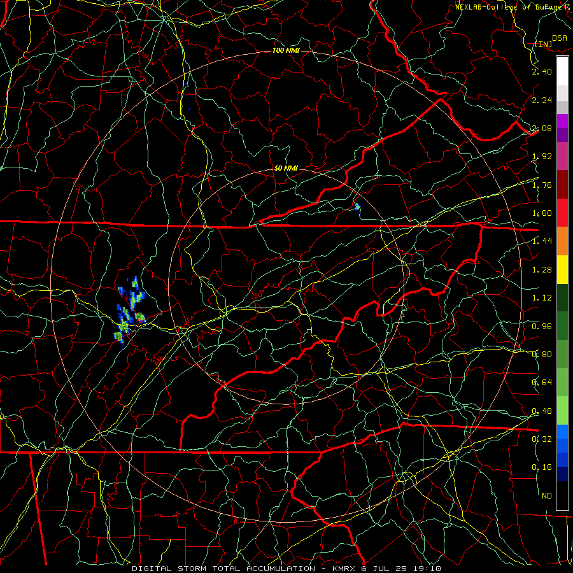
Task: Click the ND legend label
Action: tap(547, 496)
